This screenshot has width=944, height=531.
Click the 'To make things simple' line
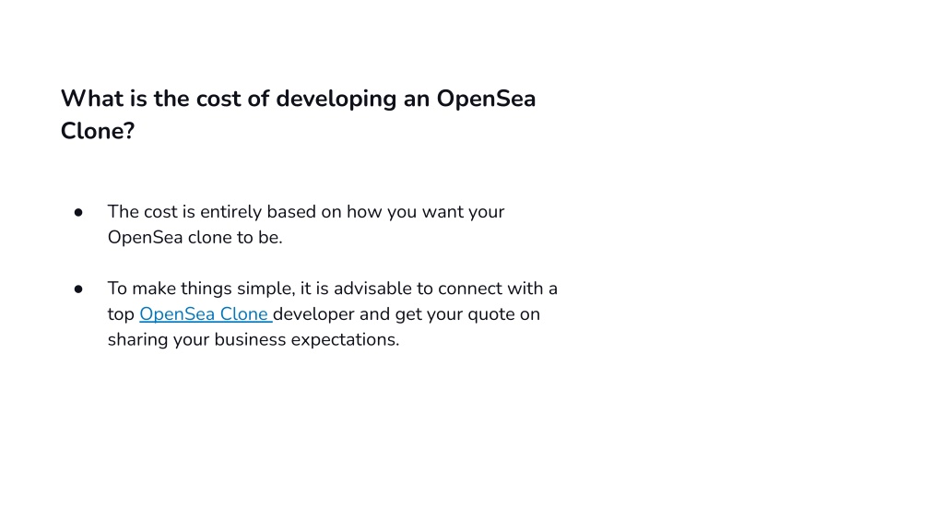point(332,289)
